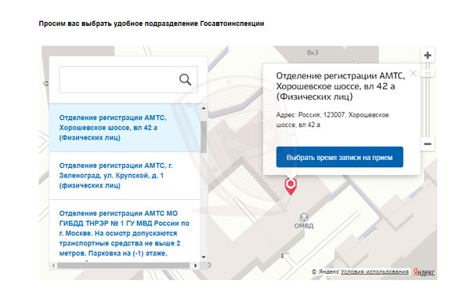
Task: Click list scroll down arrow
Action: point(204,257)
